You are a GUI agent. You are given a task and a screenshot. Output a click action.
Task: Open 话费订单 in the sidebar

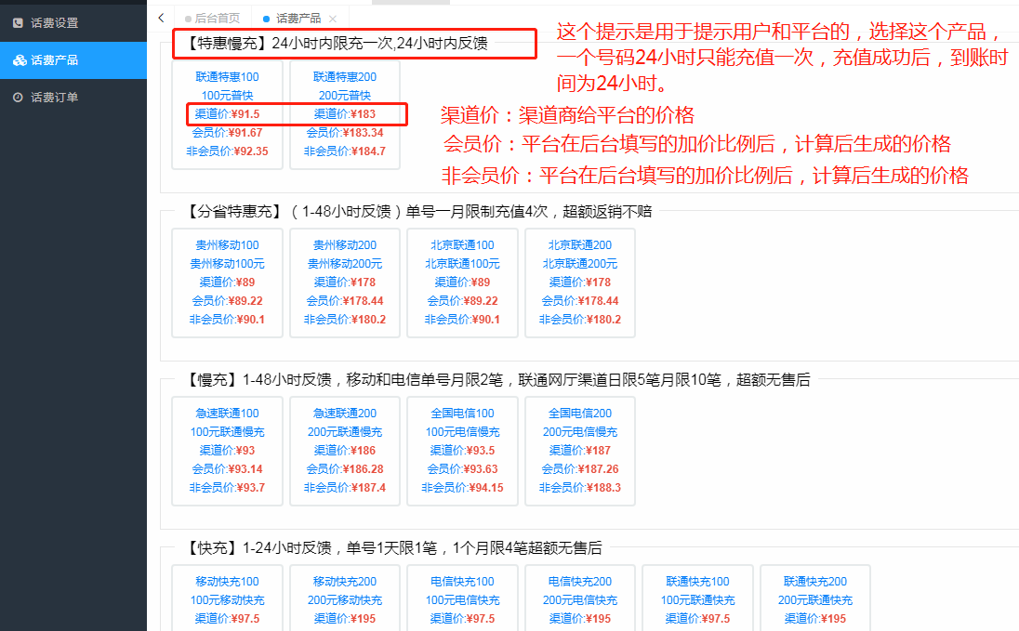[x=73, y=97]
